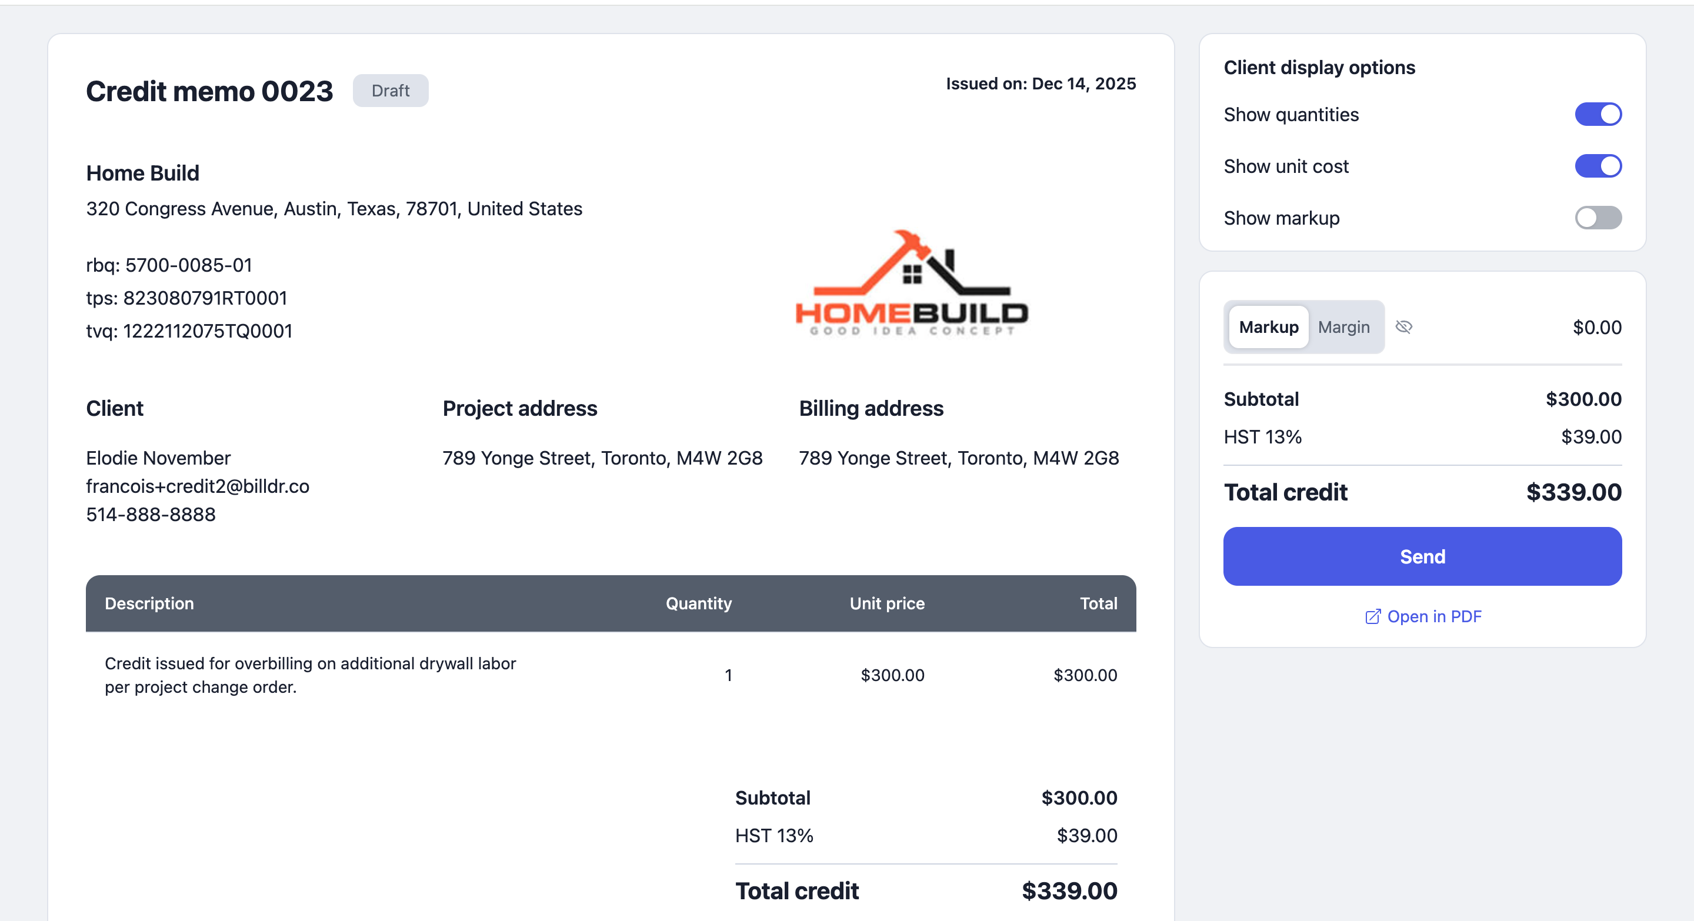Viewport: 1694px width, 921px height.
Task: Click the client email francois+credit2@billdr.co
Action: click(197, 486)
